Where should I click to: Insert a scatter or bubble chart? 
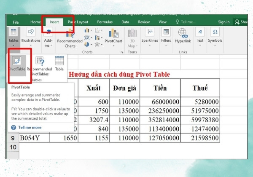[x=98, y=30]
